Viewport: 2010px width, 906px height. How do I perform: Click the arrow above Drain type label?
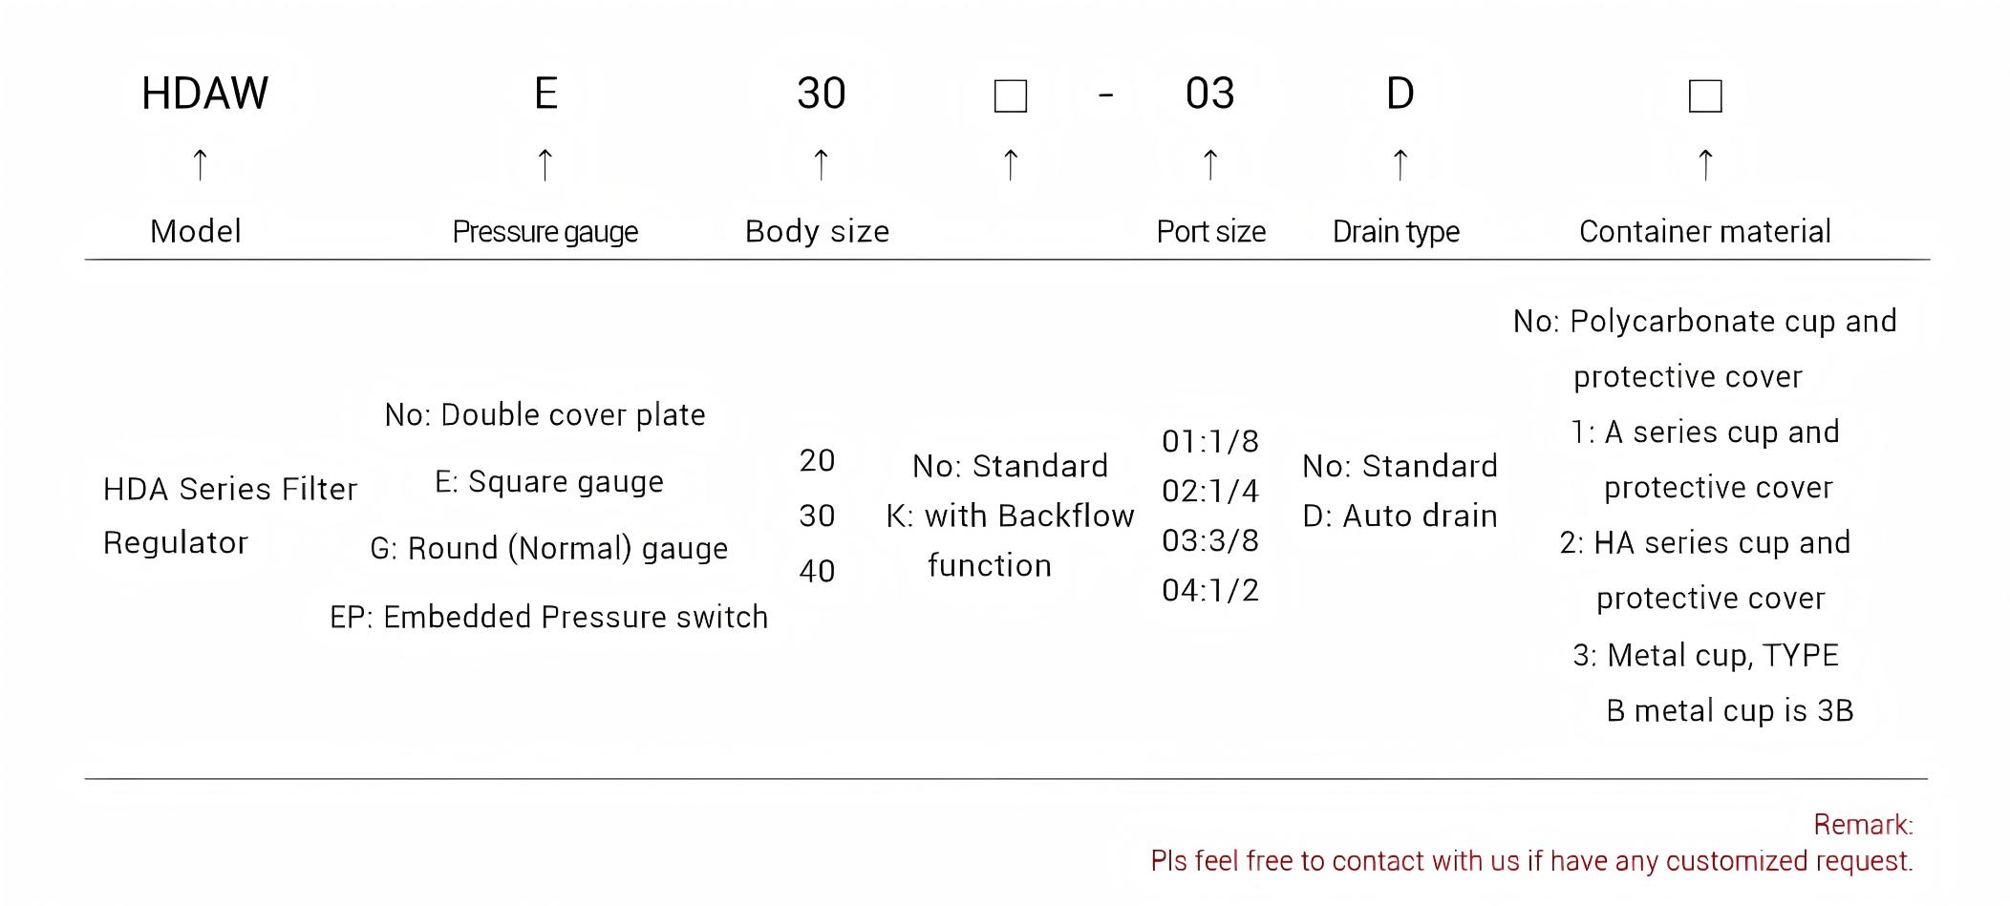click(x=1400, y=165)
